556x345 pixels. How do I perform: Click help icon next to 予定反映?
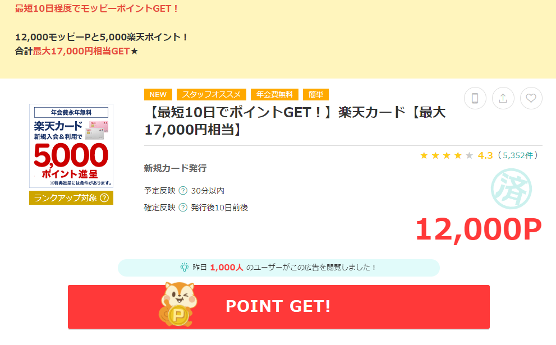182,191
